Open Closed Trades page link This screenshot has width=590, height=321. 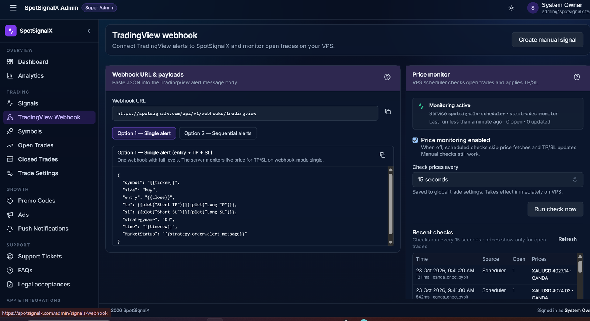(38, 159)
